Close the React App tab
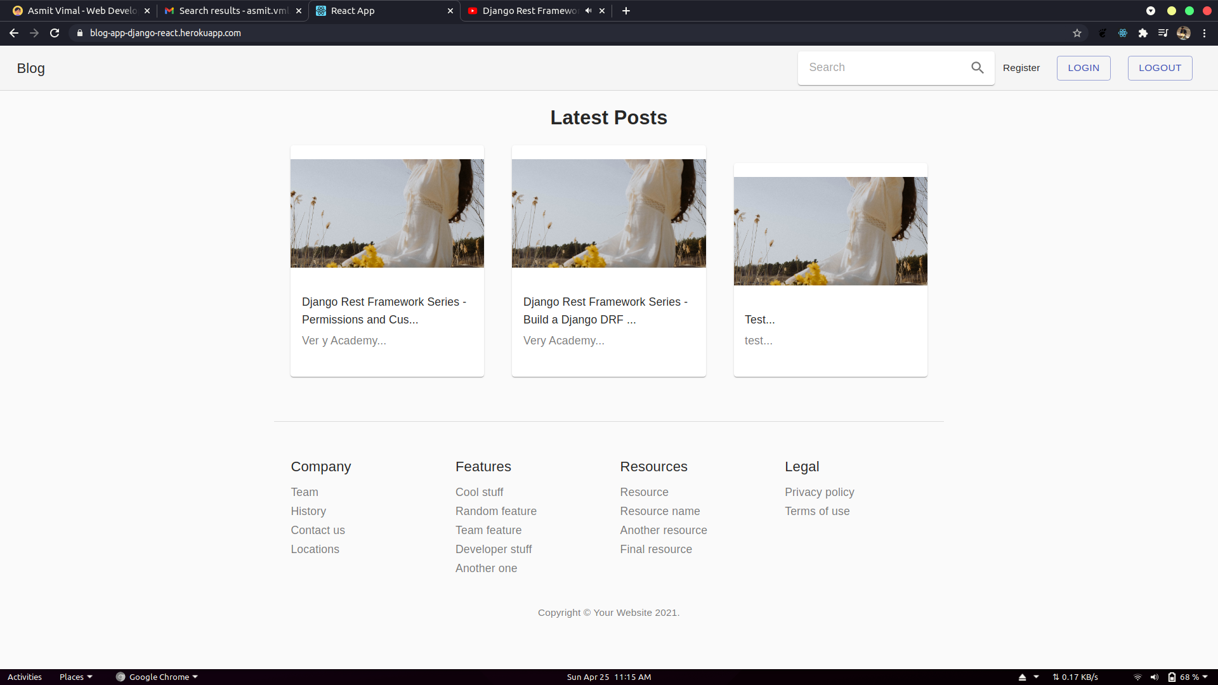 tap(450, 11)
